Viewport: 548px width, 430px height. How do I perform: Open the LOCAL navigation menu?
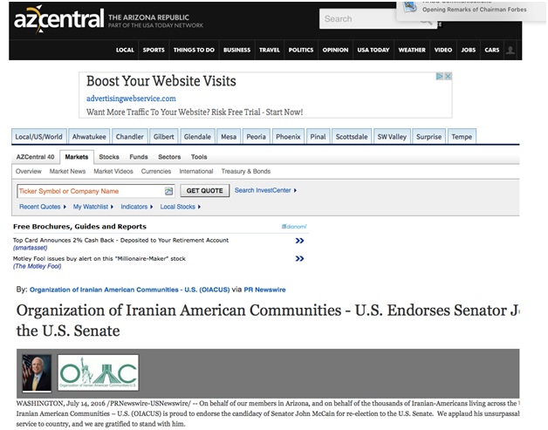click(x=125, y=50)
